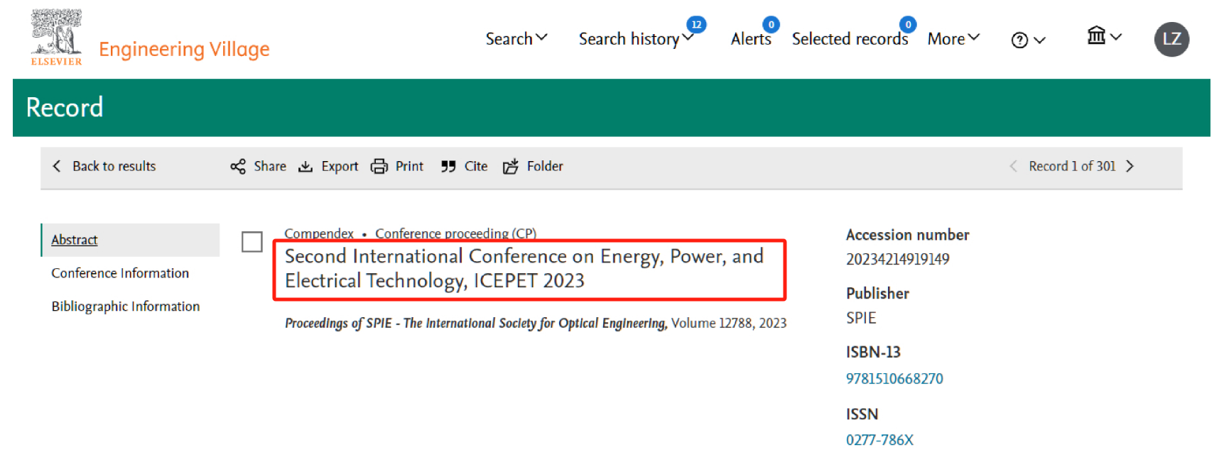Screen dimensions: 1219x452
Task: Click the Search history count badge
Action: 696,24
